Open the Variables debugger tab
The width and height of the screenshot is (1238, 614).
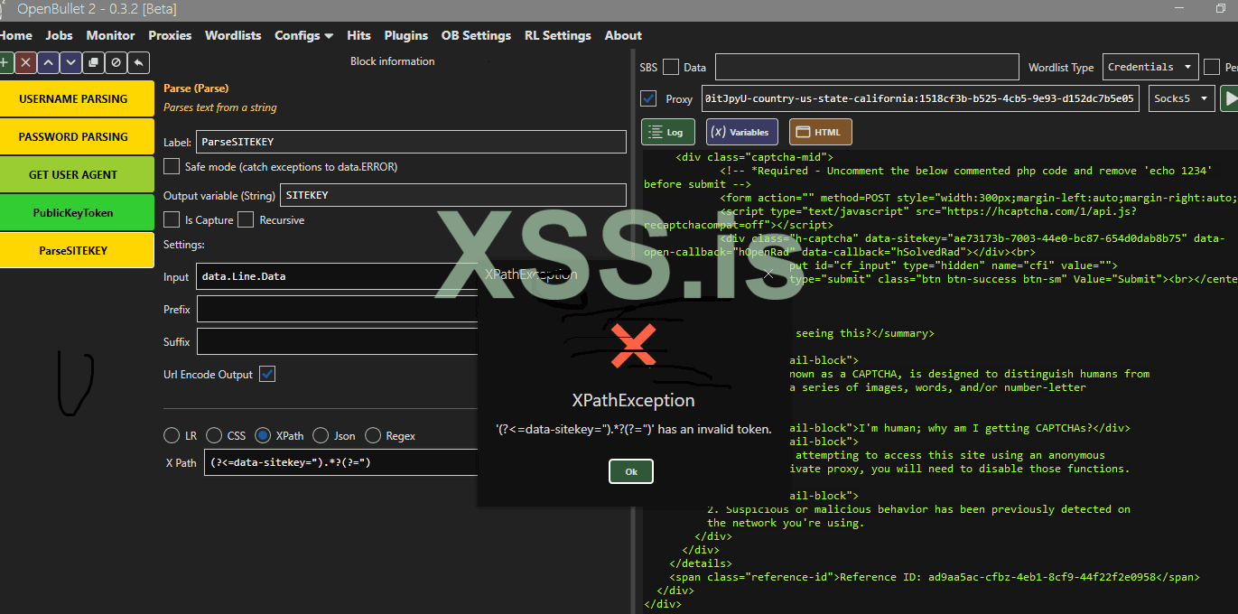pyautogui.click(x=741, y=132)
